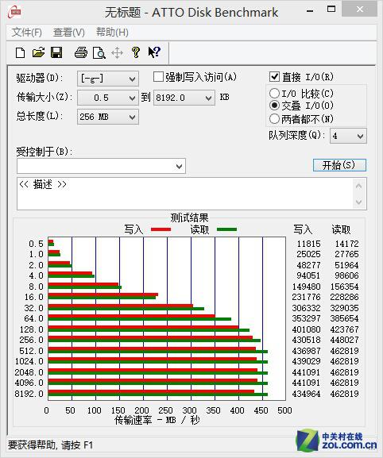Click the ATTO app icon in title bar
Image resolution: width=383 pixels, height=458 pixels.
pyautogui.click(x=14, y=12)
